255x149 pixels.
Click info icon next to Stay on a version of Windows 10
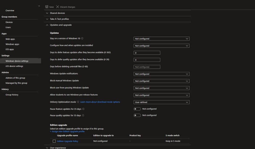[82, 38]
